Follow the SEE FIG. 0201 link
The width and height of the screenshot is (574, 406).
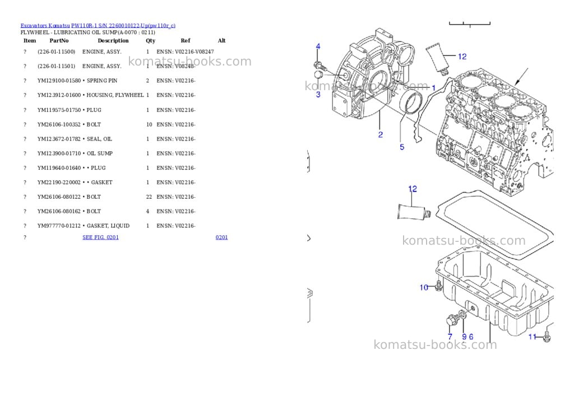pos(101,237)
